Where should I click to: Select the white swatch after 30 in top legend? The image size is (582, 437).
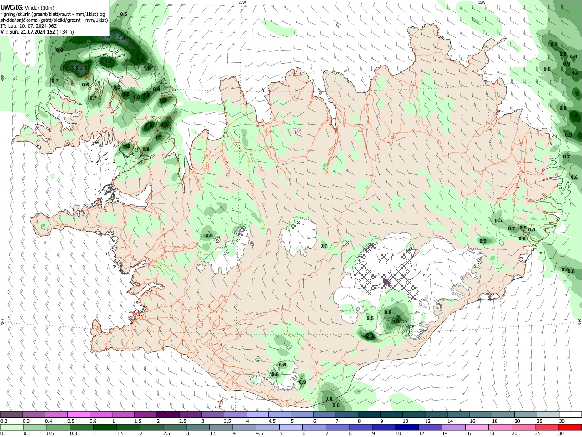[570, 415]
